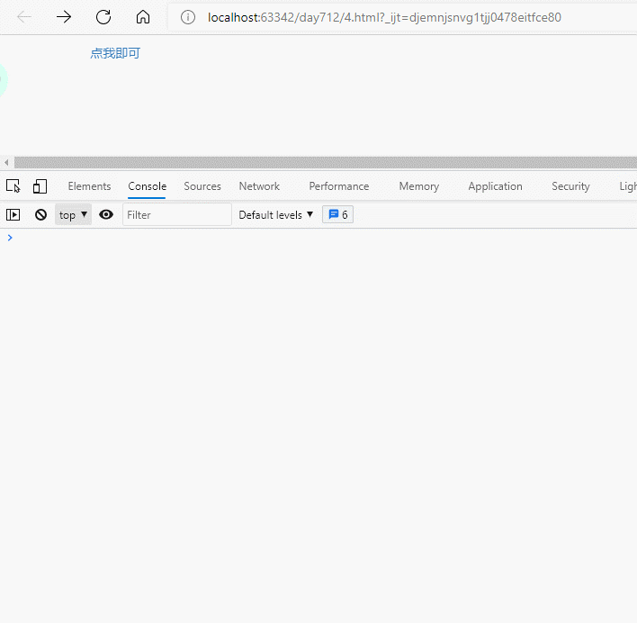Image resolution: width=637 pixels, height=623 pixels.
Task: Go forward with the browser arrow
Action: 64,17
